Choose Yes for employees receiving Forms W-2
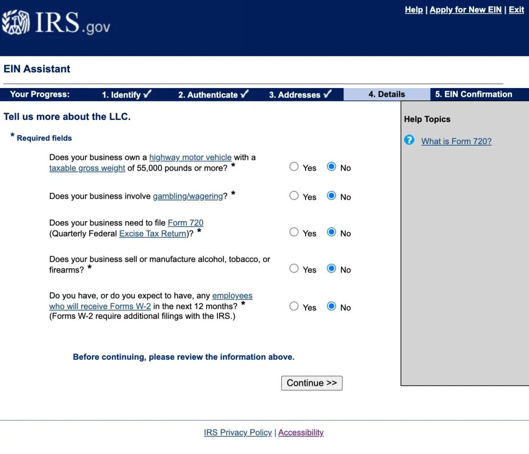529x454 pixels. point(294,307)
